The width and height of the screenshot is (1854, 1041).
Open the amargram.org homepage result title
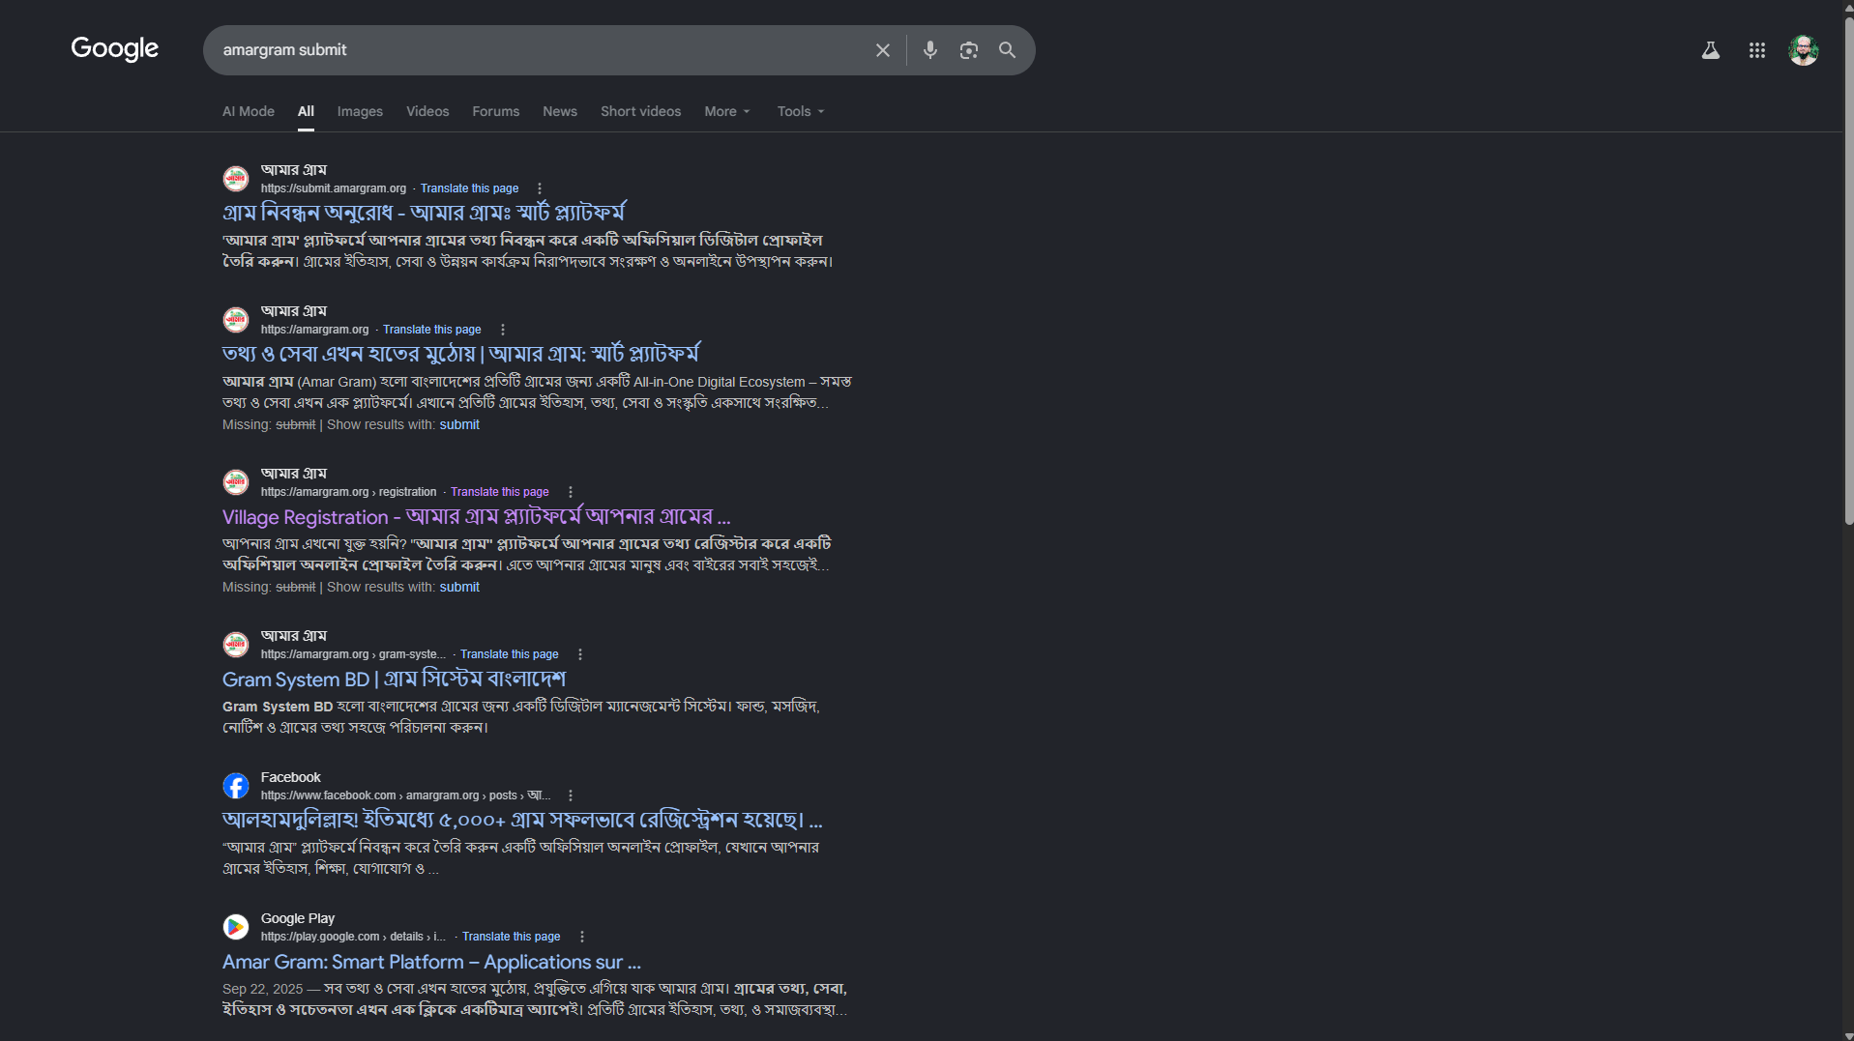460,354
